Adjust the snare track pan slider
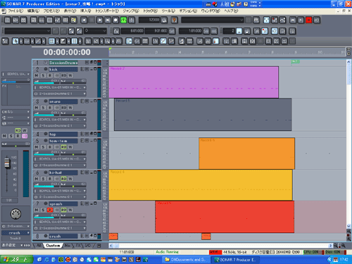 (73, 114)
